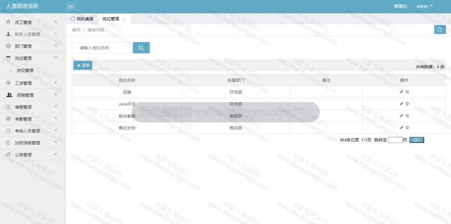
Task: Click the 公告管理 icon in sidebar
Action: [8, 155]
